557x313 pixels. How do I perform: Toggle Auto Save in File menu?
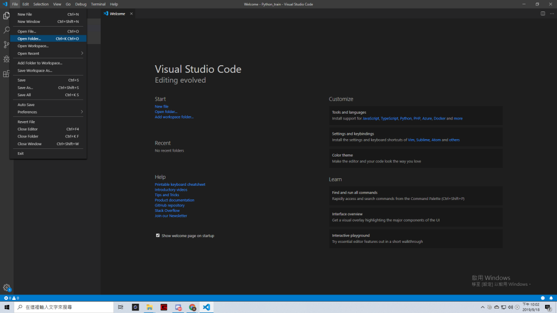[48, 105]
